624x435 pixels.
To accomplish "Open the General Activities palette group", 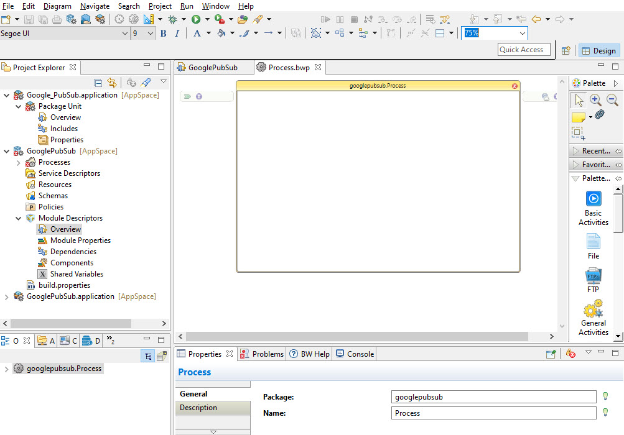I will 593,309.
